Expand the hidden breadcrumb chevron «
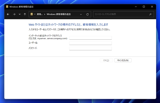160x103 pixels. point(35,14)
